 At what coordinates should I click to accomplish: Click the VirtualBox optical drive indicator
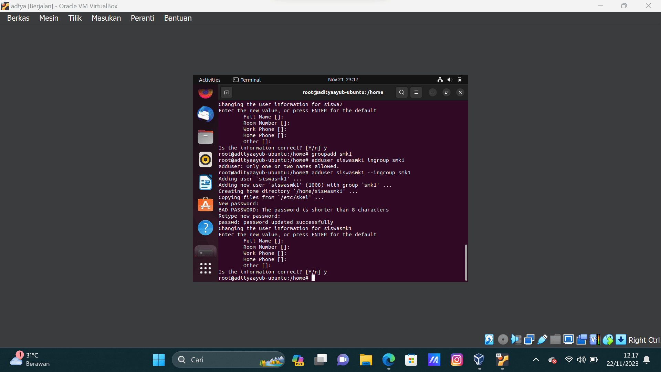tap(503, 340)
